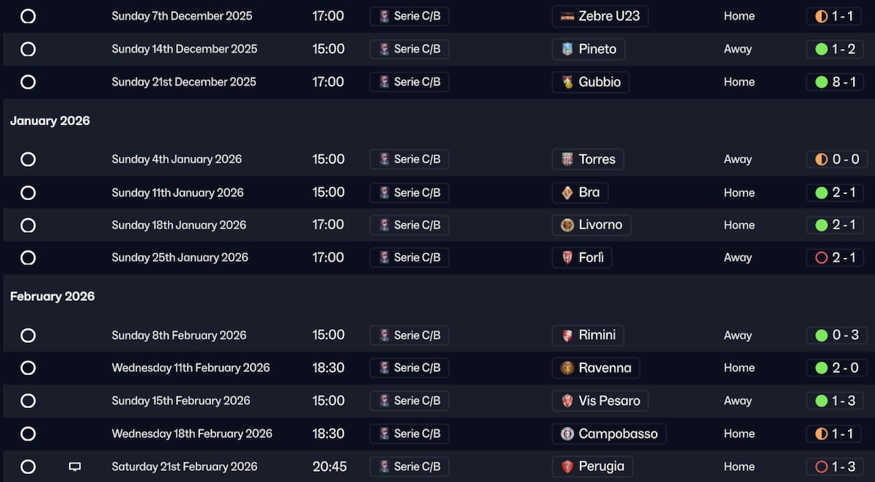The image size is (875, 482).
Task: Click the TV broadcast icon on Perugia fixture
Action: click(x=75, y=467)
